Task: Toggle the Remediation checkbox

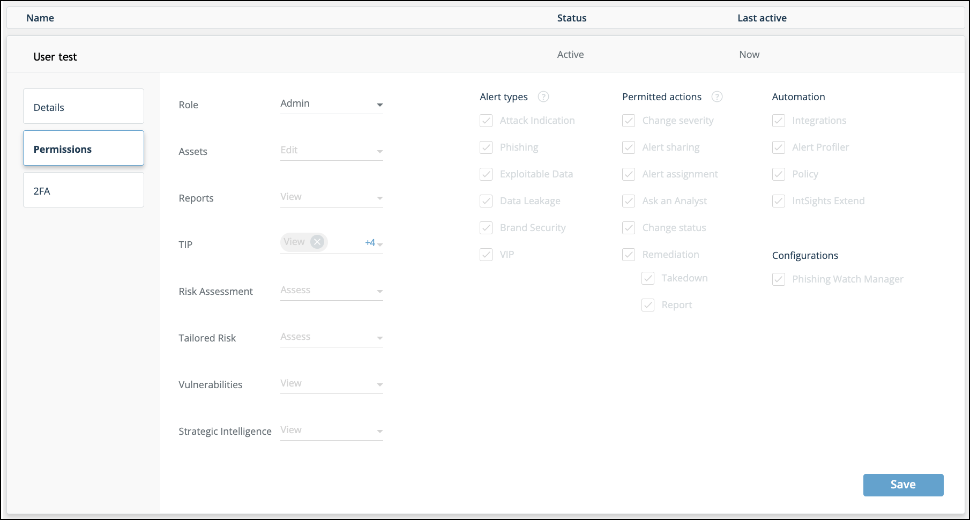Action: (x=629, y=255)
